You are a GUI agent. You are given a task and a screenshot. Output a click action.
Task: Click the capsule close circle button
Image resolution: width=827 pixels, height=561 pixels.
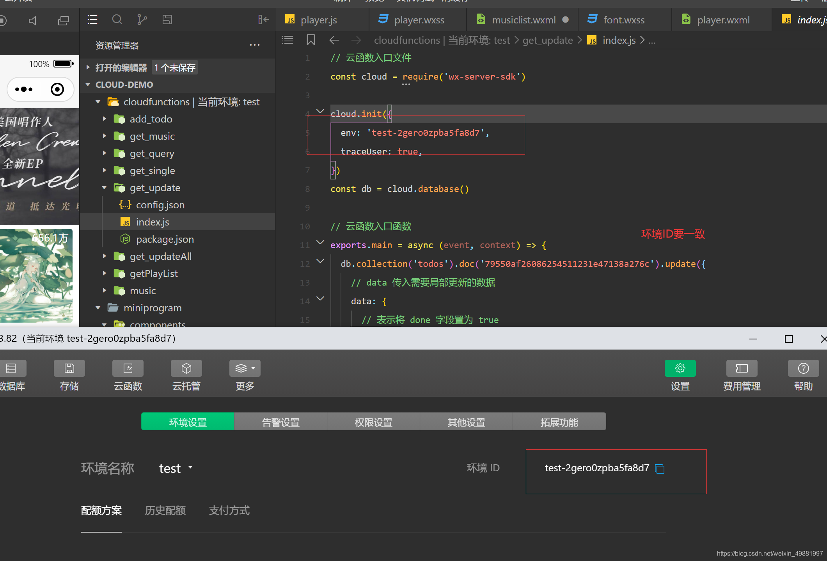[57, 89]
